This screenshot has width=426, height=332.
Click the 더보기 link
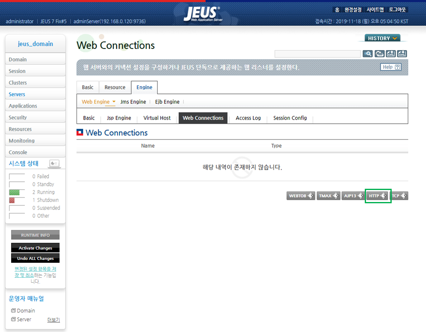(x=53, y=320)
